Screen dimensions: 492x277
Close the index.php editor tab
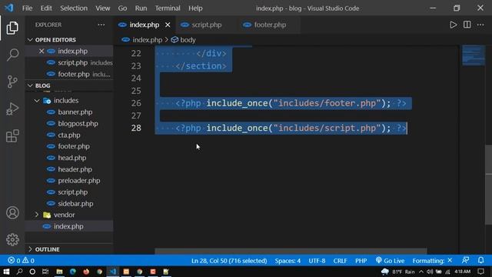point(168,25)
